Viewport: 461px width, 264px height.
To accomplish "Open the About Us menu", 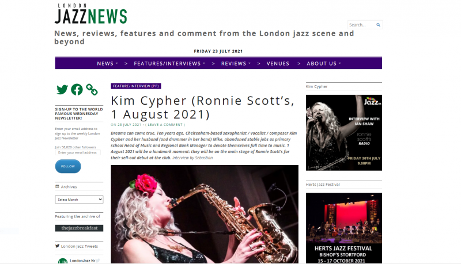I will pos(324,63).
